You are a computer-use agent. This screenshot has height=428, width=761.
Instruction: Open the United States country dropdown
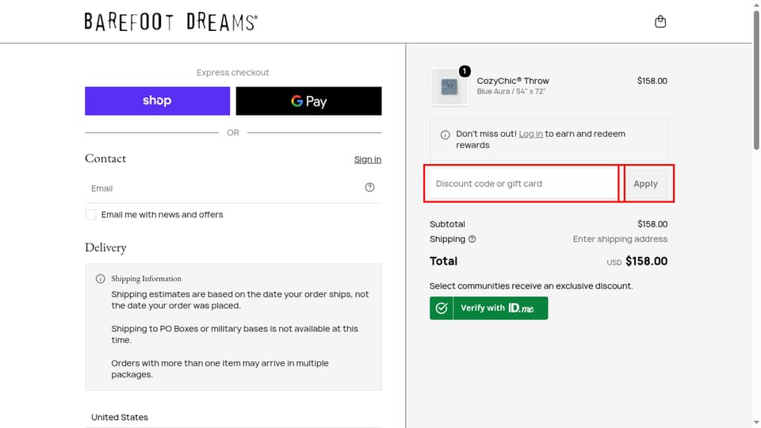233,418
